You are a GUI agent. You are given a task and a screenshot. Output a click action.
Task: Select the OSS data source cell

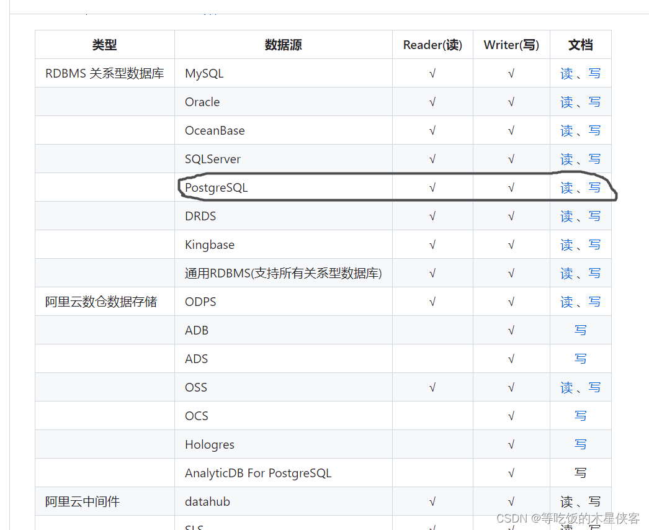284,387
